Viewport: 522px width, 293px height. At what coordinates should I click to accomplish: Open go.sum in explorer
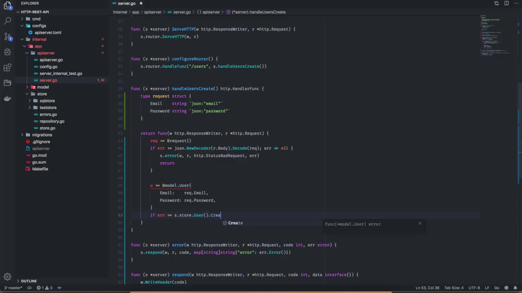click(39, 162)
